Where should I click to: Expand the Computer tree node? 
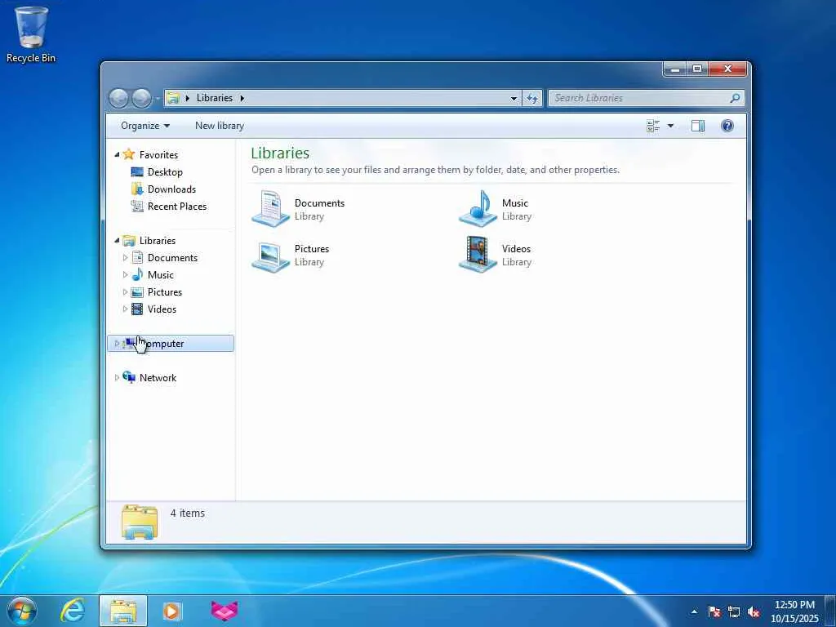point(117,344)
